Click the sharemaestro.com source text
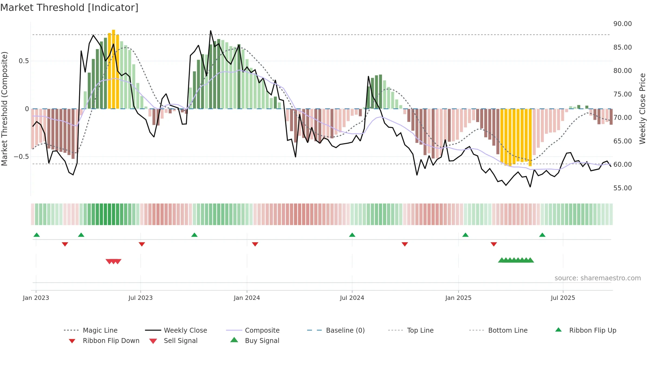The height and width of the screenshot is (366, 650). click(598, 278)
